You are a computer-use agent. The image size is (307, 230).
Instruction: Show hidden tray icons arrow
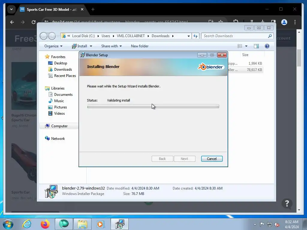255,224
